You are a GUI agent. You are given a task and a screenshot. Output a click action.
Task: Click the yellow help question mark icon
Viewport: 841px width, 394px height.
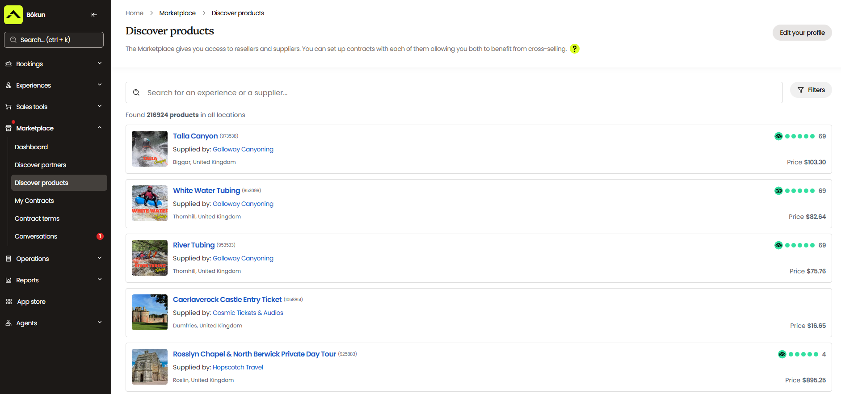575,49
